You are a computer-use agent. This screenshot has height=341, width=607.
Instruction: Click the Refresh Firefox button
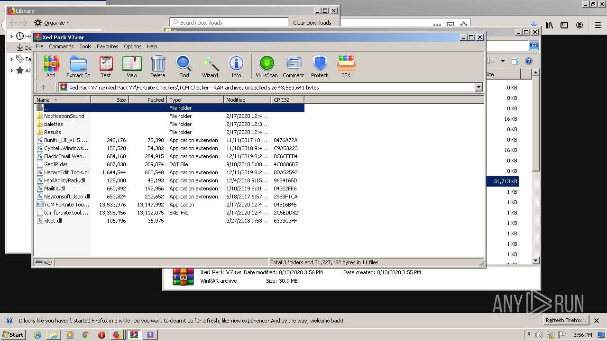tap(566, 320)
